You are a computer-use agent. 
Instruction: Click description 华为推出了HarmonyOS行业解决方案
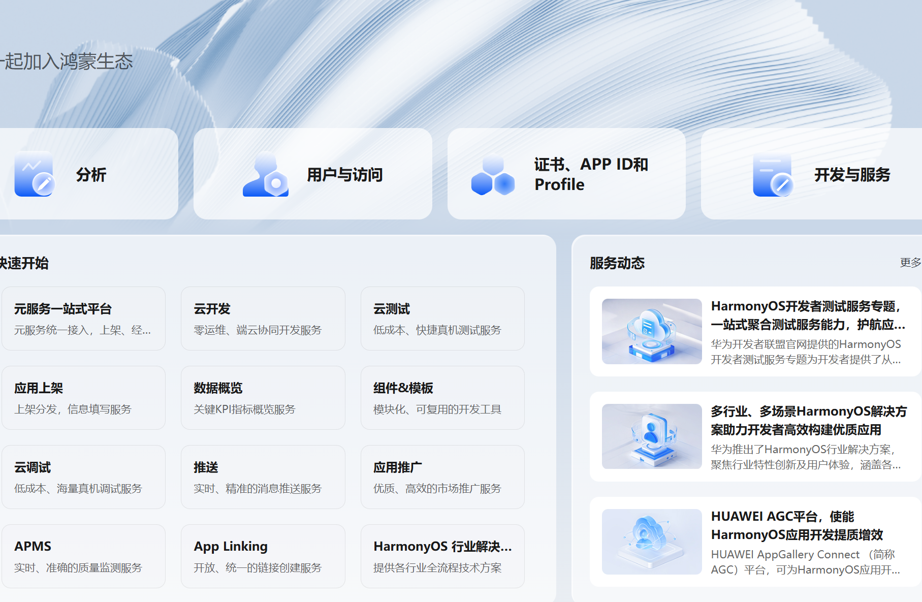point(806,457)
